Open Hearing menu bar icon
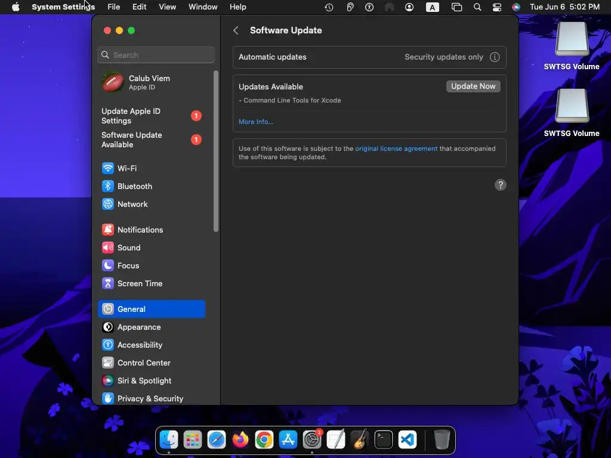The image size is (611, 458). tap(350, 7)
